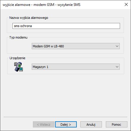Expand Urządzenie list via its chevron arrow
This screenshot has width=131, height=131.
117,67
